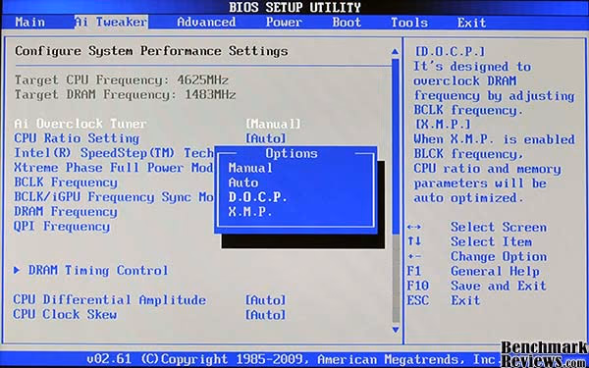Screen dimensions: 589x368
Task: Select the Ai Tweaker tab
Action: (111, 23)
